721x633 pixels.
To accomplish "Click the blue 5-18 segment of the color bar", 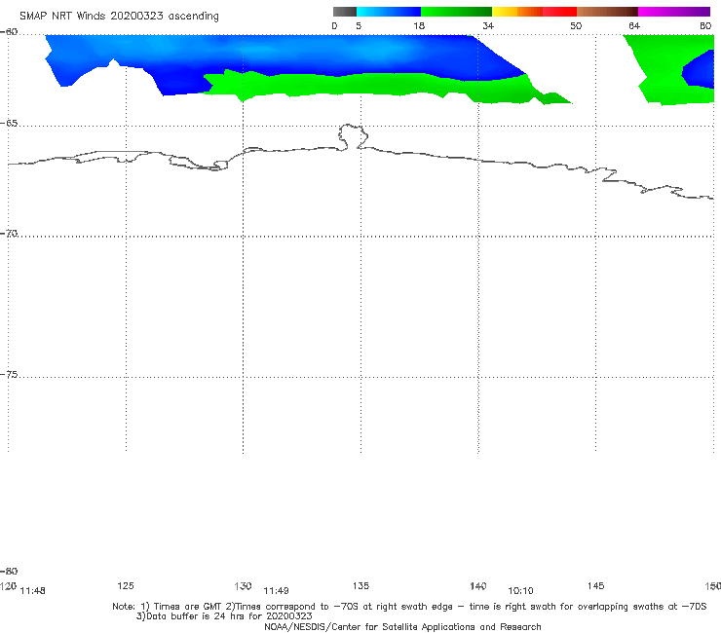I will pos(389,12).
